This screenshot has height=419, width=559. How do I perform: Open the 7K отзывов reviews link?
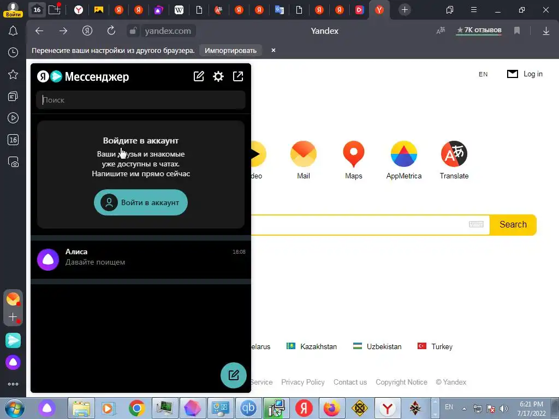point(479,31)
